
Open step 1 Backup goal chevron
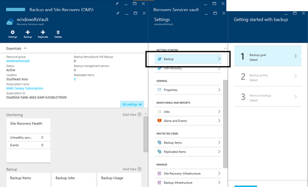(295, 56)
